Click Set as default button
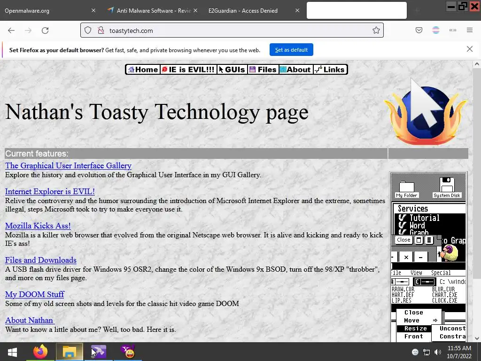 291,50
